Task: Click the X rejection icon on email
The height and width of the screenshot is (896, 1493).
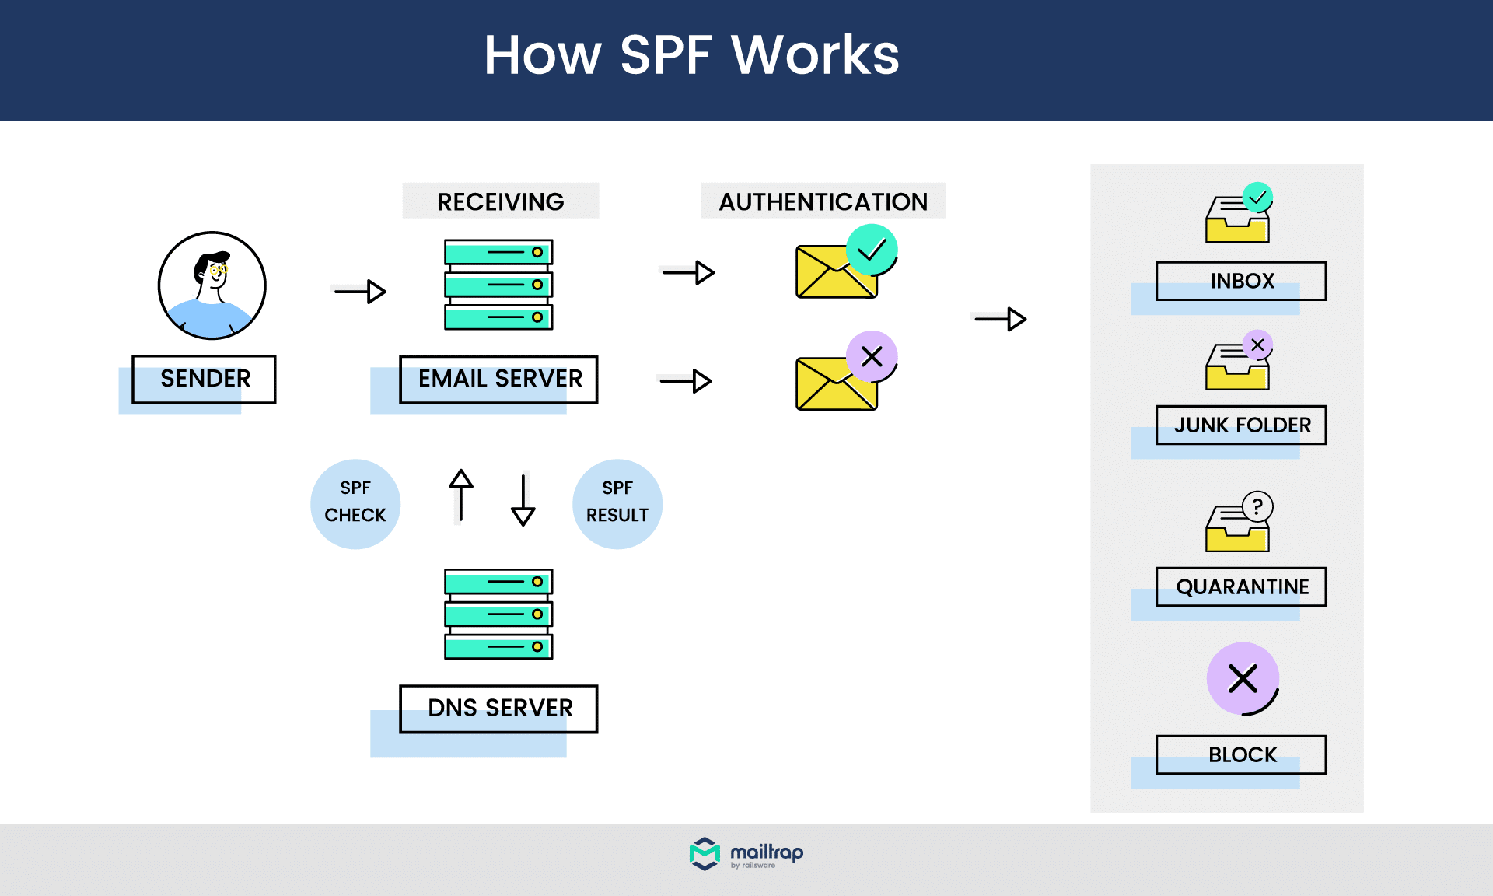Action: tap(871, 357)
